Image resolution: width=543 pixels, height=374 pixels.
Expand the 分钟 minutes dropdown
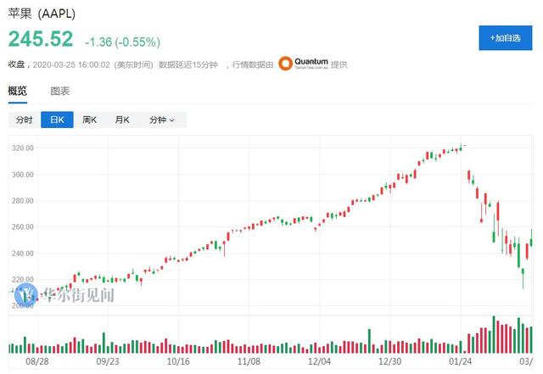click(x=161, y=120)
